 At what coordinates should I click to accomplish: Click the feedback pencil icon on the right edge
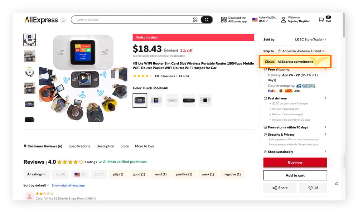(337, 183)
